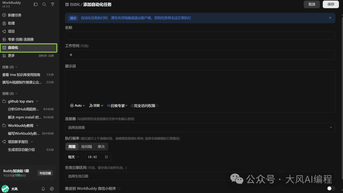
Task: Toggle the sidebar panel icon
Action: tap(36, 4)
